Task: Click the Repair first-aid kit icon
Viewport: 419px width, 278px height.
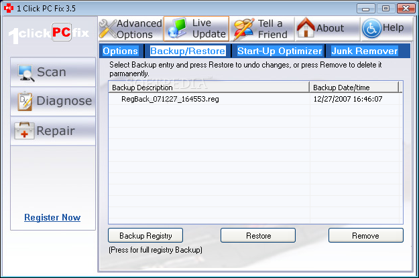Action: point(24,130)
